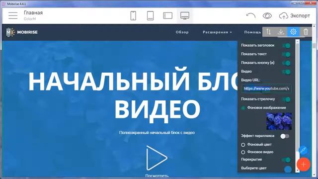
Task: Click the Mobirise logo in navbar
Action: (10, 32)
